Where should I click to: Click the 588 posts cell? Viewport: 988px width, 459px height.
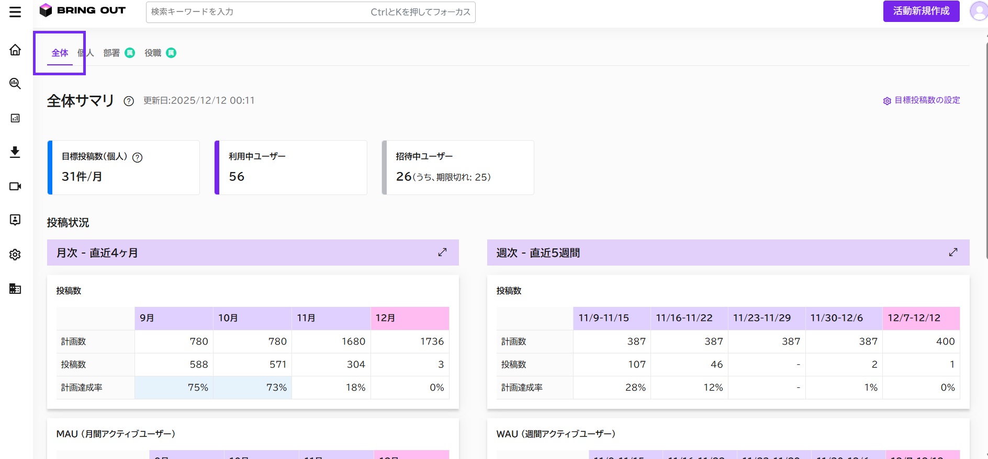point(174,364)
